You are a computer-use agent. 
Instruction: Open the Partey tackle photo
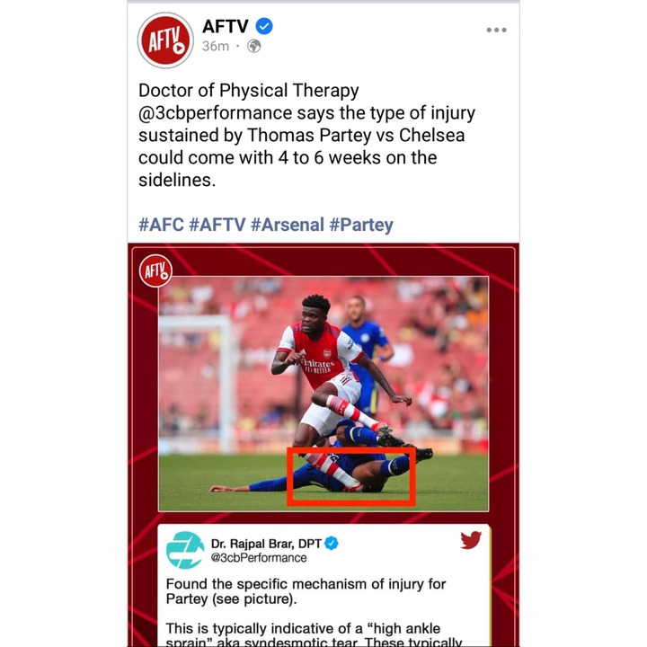point(323,394)
